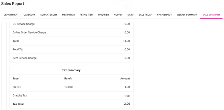This screenshot has width=224, height=110.
Task: Open the Department tab
Action: [x=11, y=15]
